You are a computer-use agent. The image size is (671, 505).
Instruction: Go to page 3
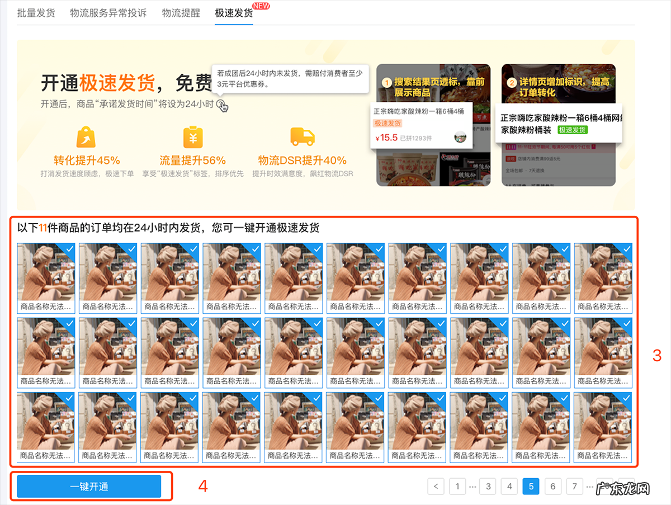pyautogui.click(x=488, y=486)
